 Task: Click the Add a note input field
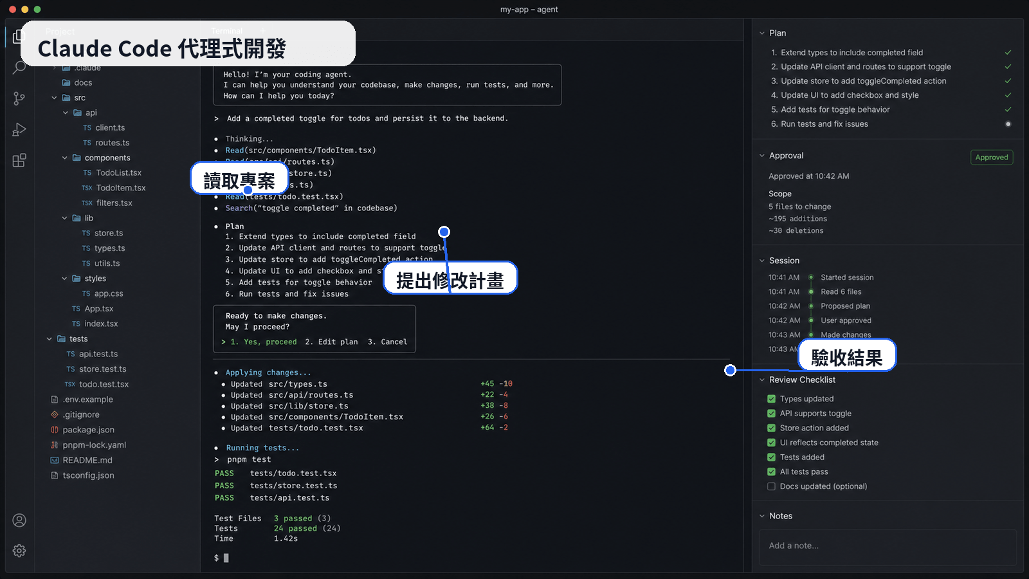888,546
